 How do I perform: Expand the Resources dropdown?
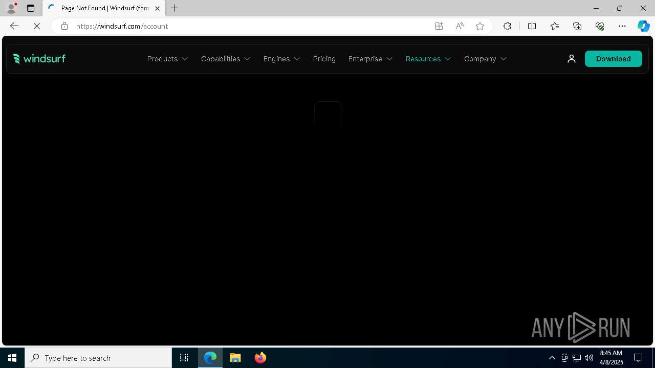(x=428, y=59)
